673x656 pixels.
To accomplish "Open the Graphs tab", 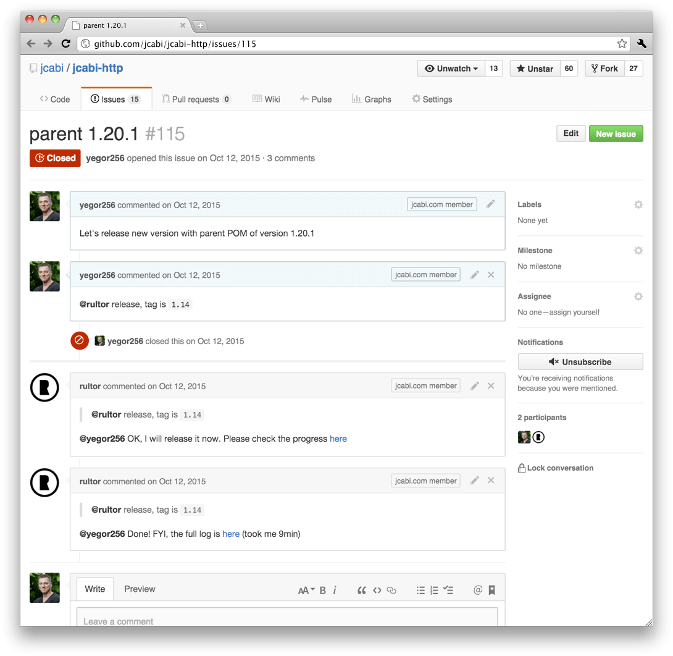I will [x=372, y=99].
